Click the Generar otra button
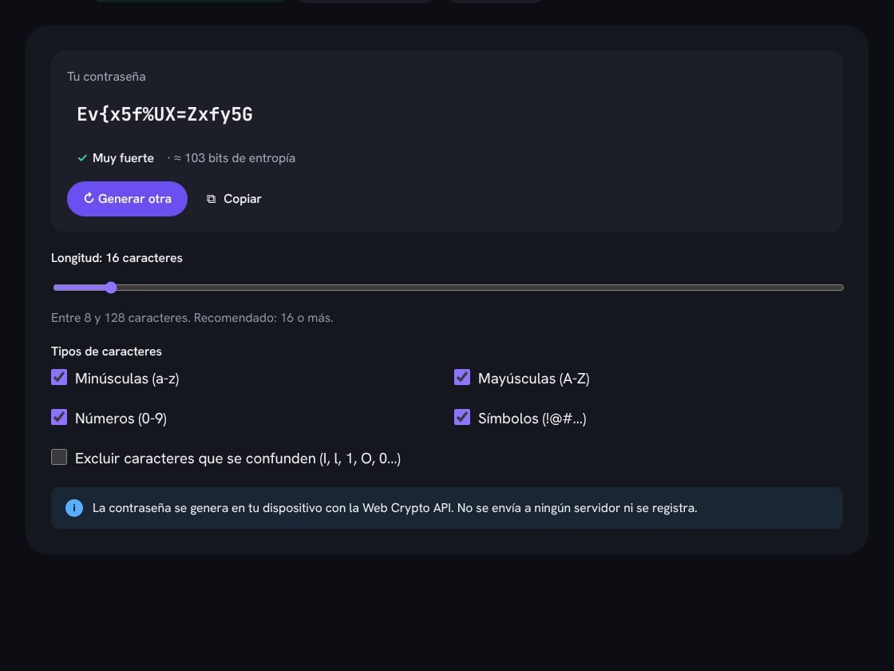894x671 pixels. [127, 199]
